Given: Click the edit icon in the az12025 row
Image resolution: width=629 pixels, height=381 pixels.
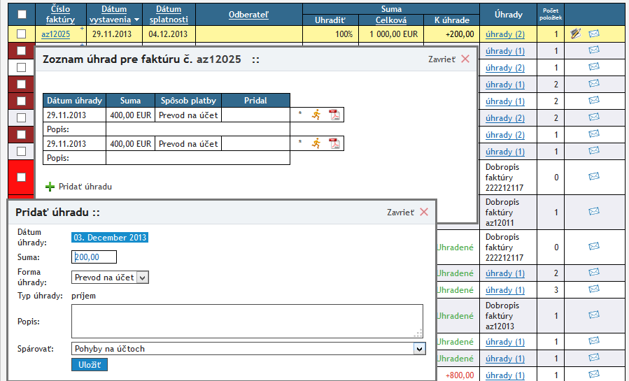Looking at the screenshot, I should 575,34.
